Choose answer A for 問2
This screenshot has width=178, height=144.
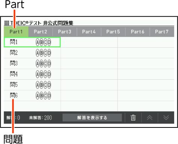37,53
